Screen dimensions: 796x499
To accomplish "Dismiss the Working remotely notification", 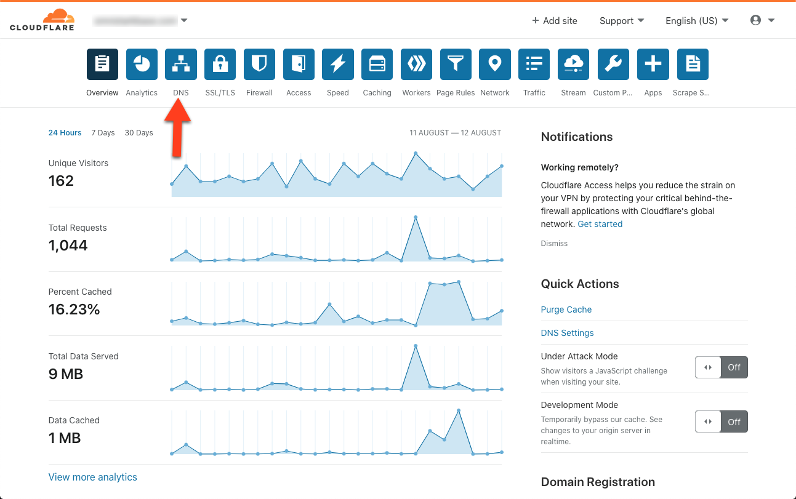I will click(x=554, y=244).
